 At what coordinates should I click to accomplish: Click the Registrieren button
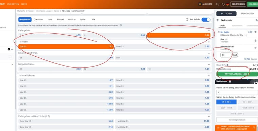(x=238, y=4)
